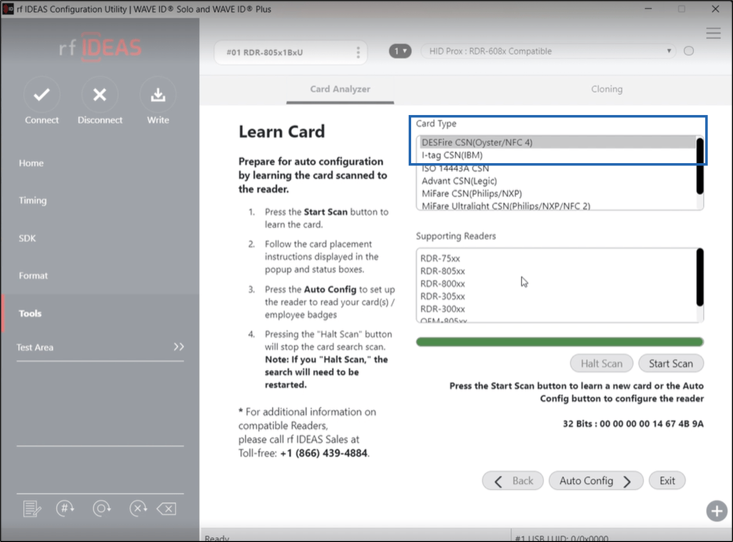The width and height of the screenshot is (733, 542).
Task: Click the Connect checkmark icon
Action: point(42,94)
